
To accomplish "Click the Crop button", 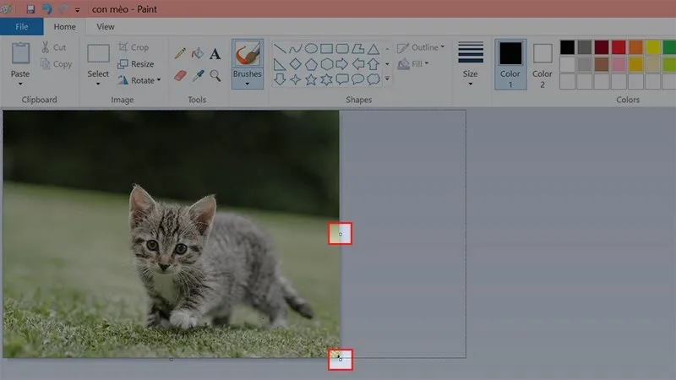I will click(x=134, y=47).
